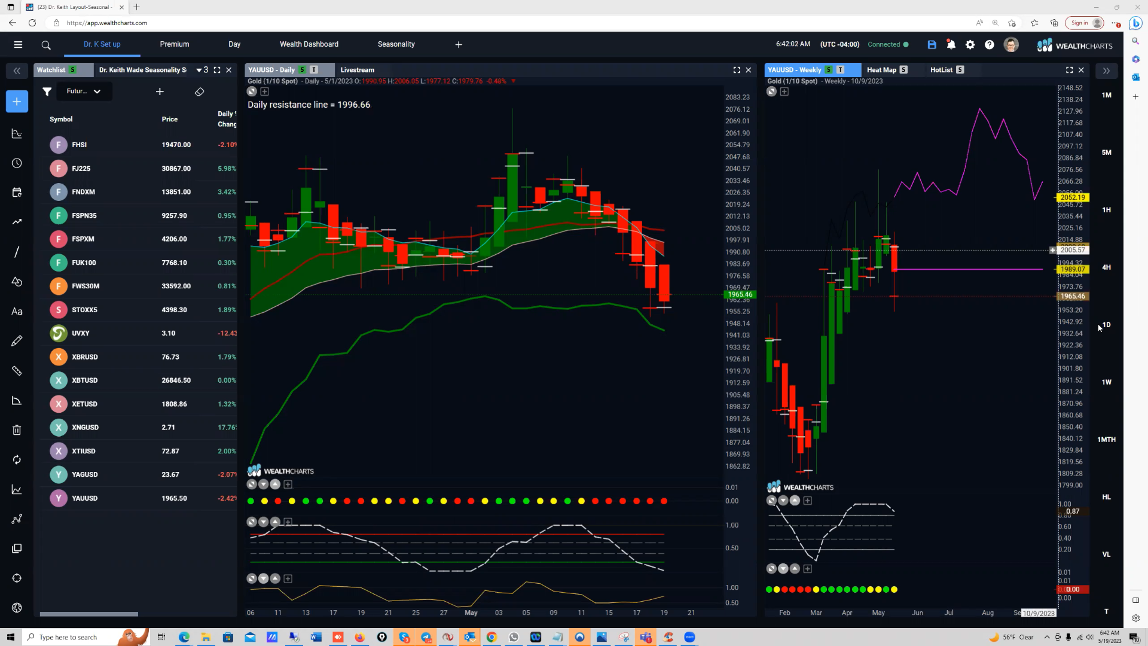Image resolution: width=1148 pixels, height=646 pixels.
Task: Switch to the Day layout tab
Action: click(x=234, y=44)
